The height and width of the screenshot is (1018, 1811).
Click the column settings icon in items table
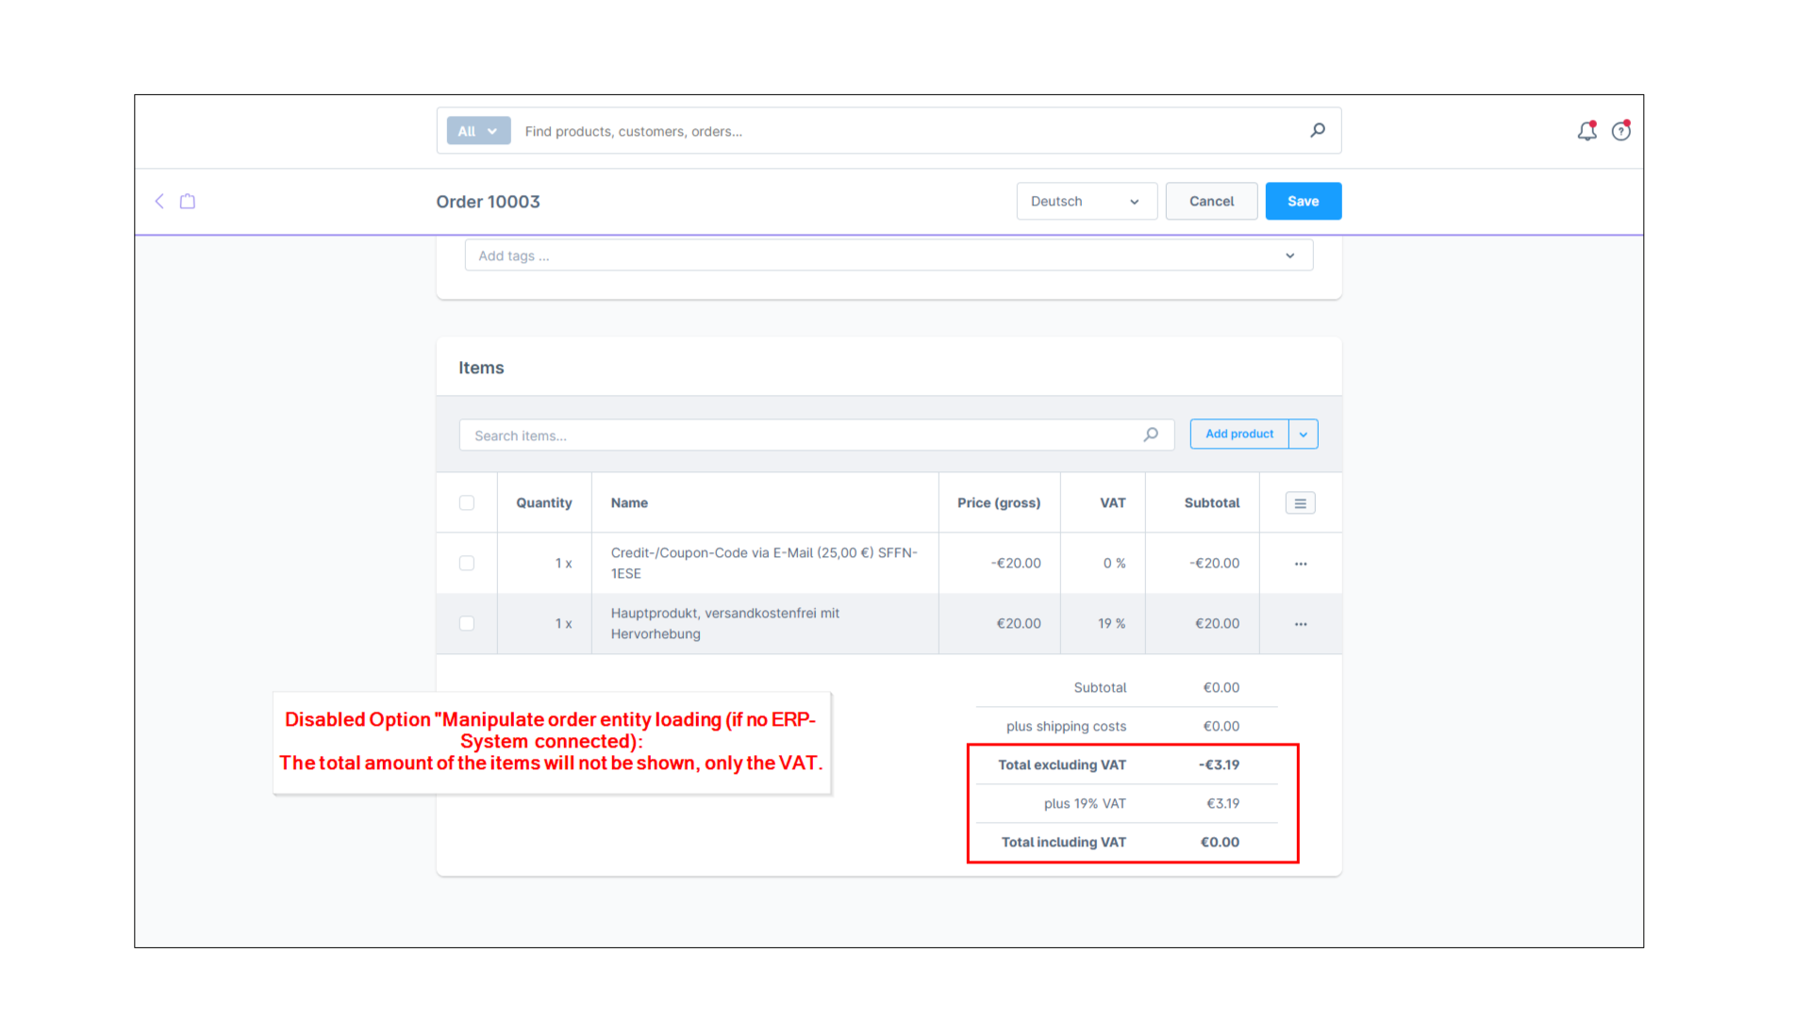pyautogui.click(x=1300, y=503)
